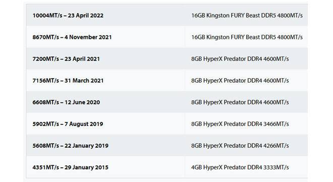Screen dimensions: 333x182
Task: Select the 10004MT/s – 23 April 2022 cell
Action: tap(105, 15)
